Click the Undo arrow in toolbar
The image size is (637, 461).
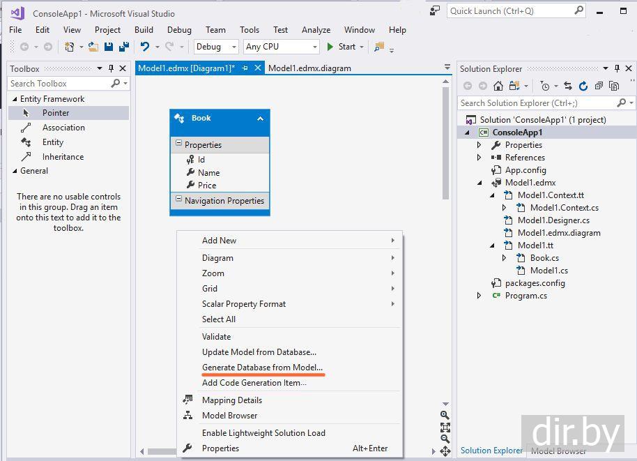144,47
